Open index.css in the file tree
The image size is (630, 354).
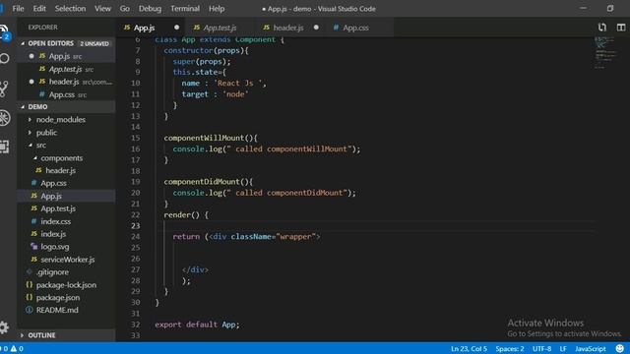pyautogui.click(x=66, y=221)
